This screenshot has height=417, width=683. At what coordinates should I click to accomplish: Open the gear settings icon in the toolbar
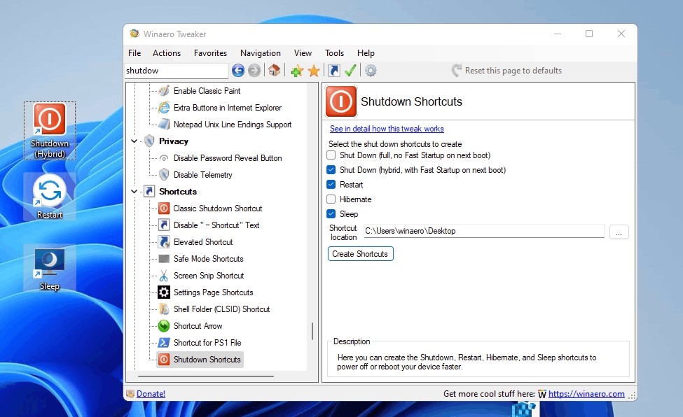[x=370, y=70]
